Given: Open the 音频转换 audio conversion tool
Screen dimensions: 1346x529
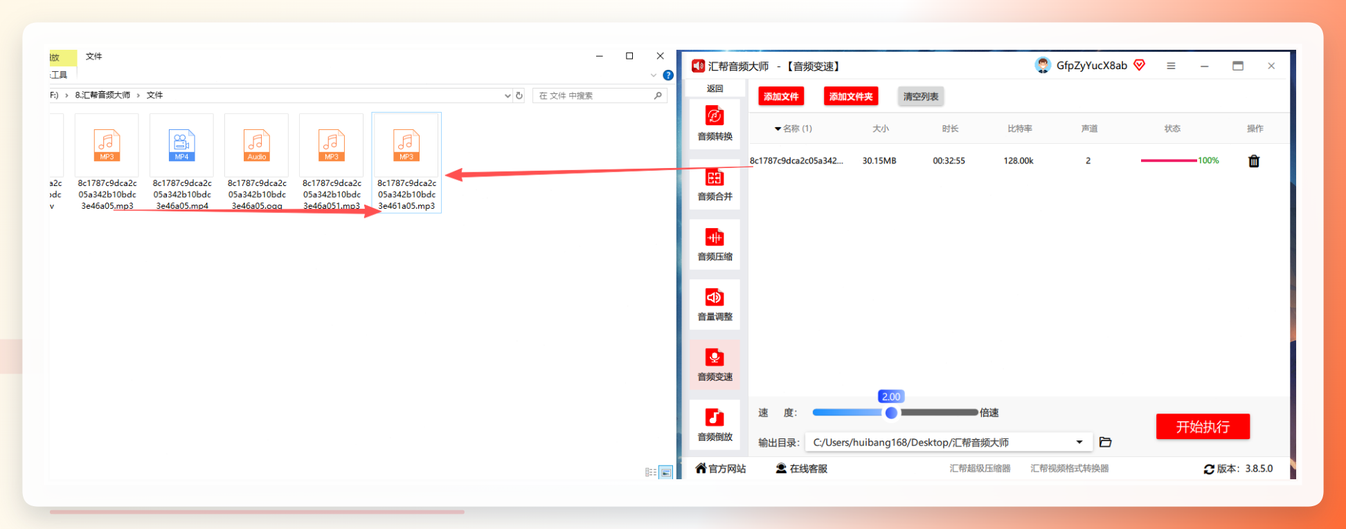Looking at the screenshot, I should (x=715, y=124).
